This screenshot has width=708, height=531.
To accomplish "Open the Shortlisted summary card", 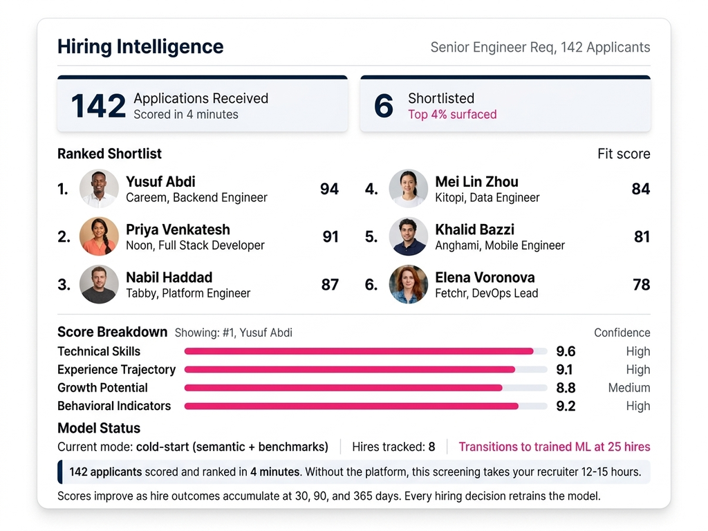I will click(x=505, y=105).
